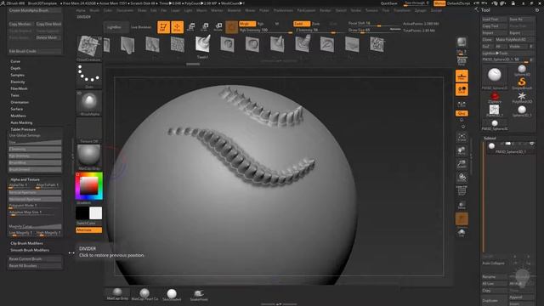This screenshot has height=306, width=544.
Task: Collapse the Tool palette header
Action: click(485, 10)
